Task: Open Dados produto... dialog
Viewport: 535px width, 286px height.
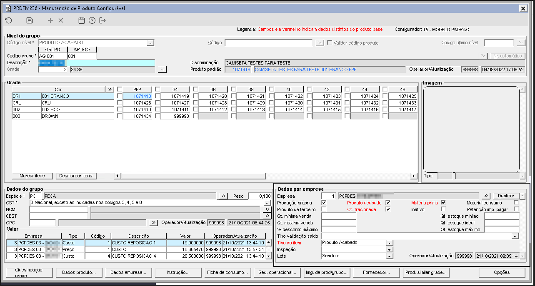Action: click(x=79, y=272)
